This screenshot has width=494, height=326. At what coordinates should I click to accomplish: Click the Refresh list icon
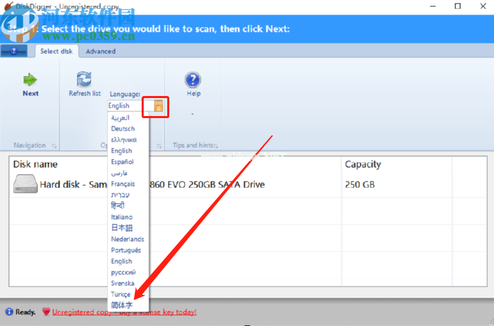click(x=84, y=79)
